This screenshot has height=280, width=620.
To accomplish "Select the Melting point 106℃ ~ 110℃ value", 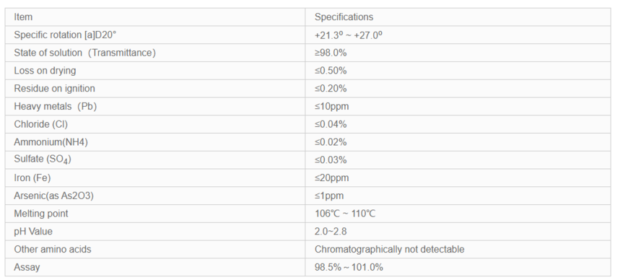I will pyautogui.click(x=345, y=214).
